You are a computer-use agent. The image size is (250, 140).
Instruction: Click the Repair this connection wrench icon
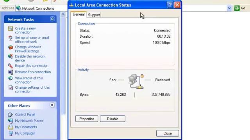[x=11, y=66]
